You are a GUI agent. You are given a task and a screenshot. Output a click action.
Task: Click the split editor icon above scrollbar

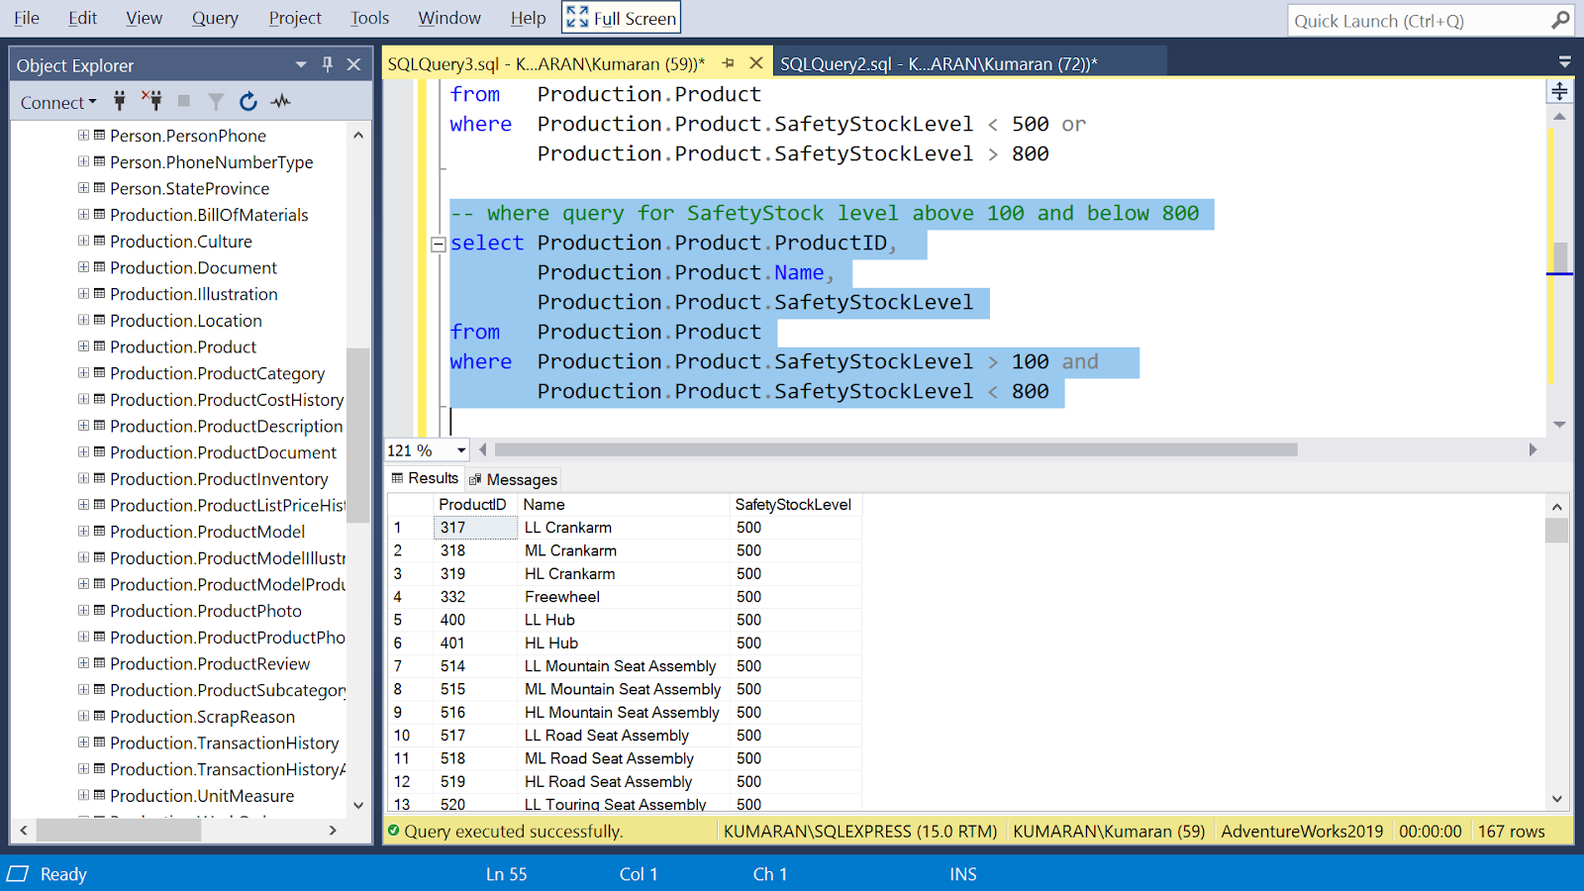coord(1559,91)
